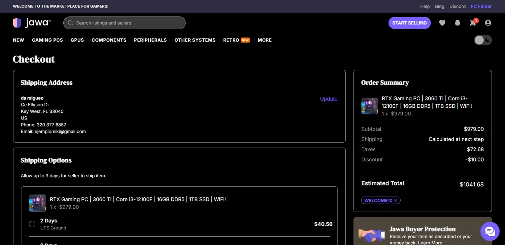Click Shipping Options product thumbnail
Viewport: 505px width, 245px height.
(x=37, y=203)
